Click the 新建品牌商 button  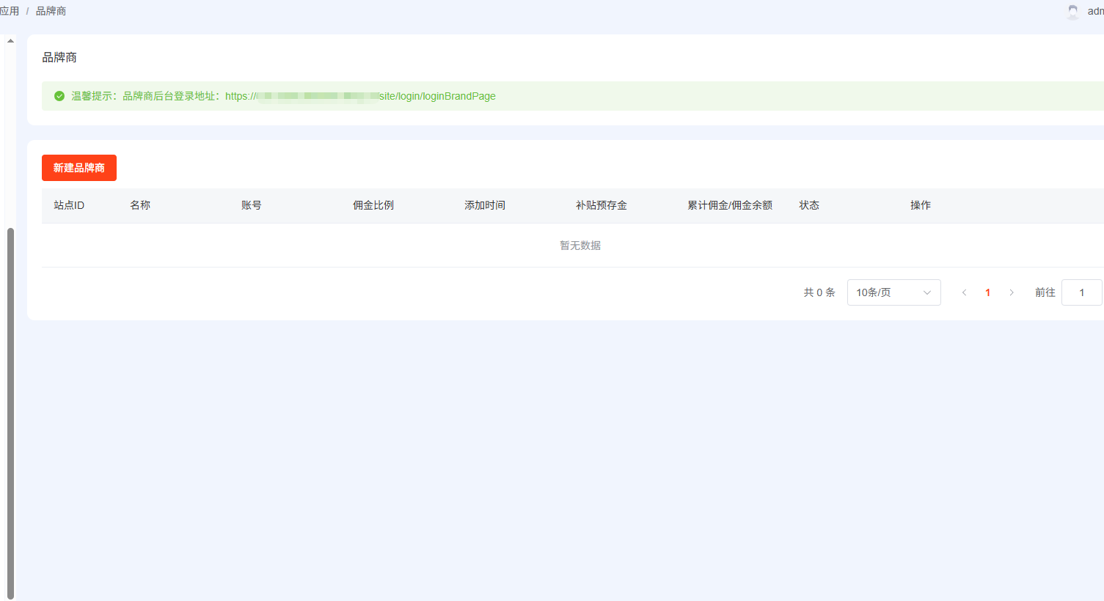click(x=79, y=168)
